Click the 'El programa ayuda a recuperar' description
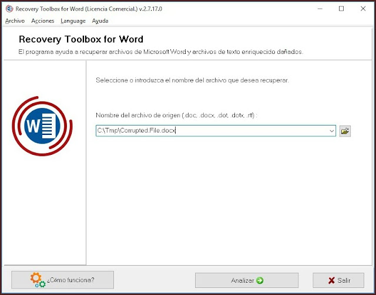This screenshot has height=295, width=376. pyautogui.click(x=161, y=52)
